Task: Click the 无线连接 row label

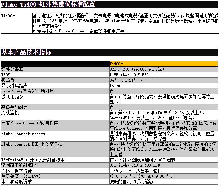Action: pos(10,112)
